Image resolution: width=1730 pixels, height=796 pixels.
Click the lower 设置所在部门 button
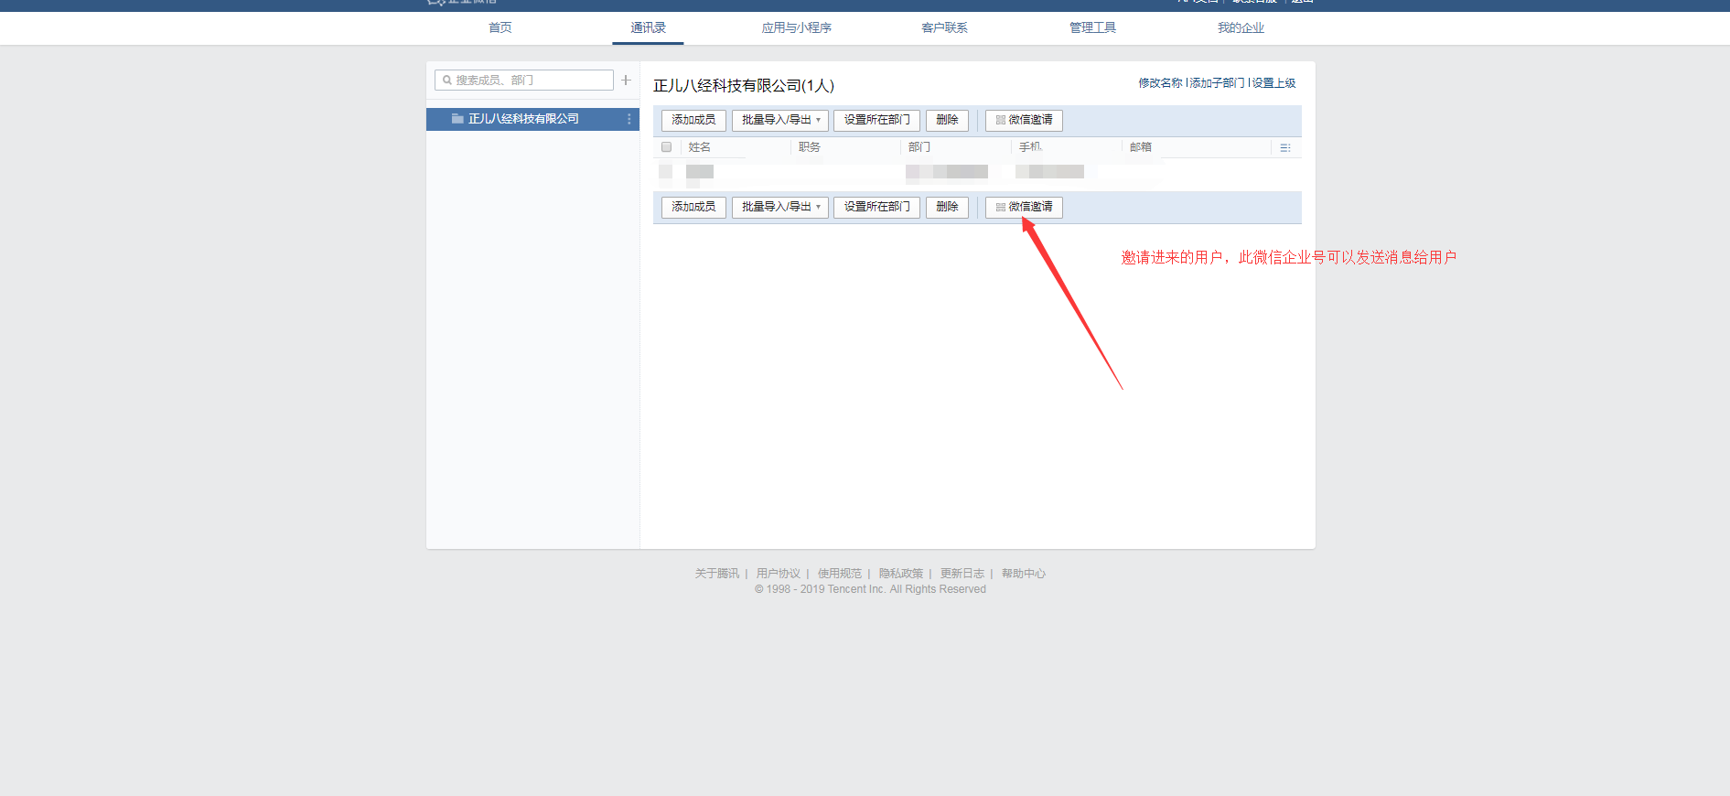tap(876, 207)
